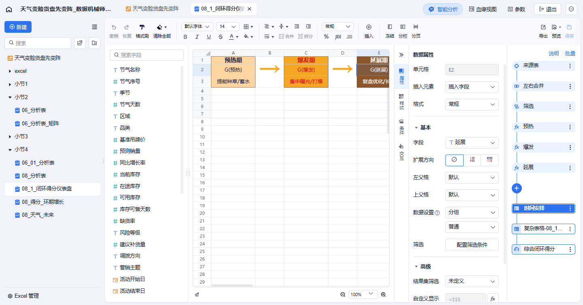The height and width of the screenshot is (305, 583).
Task: Open the 插入元素 dropdown
Action: tap(472, 87)
